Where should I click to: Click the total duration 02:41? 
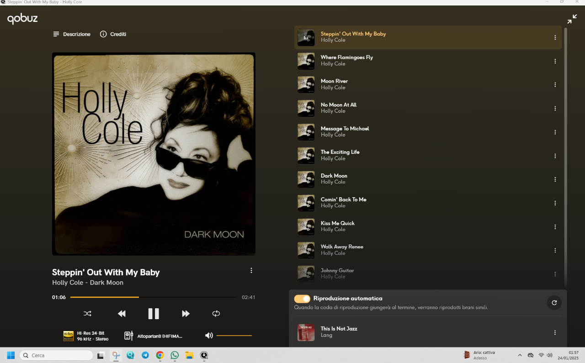[x=249, y=297]
